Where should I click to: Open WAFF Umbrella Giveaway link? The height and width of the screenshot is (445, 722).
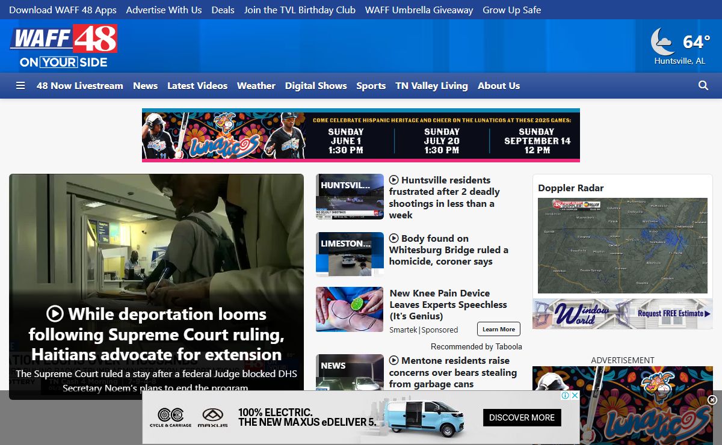coord(419,10)
